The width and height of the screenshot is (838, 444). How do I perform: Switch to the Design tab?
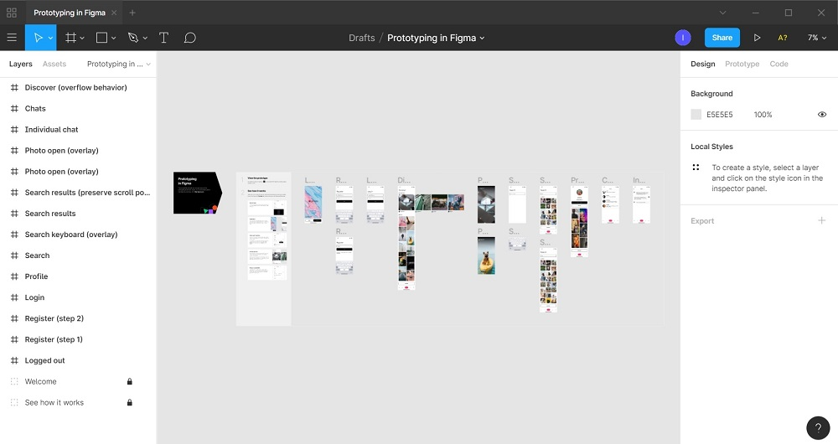point(703,65)
